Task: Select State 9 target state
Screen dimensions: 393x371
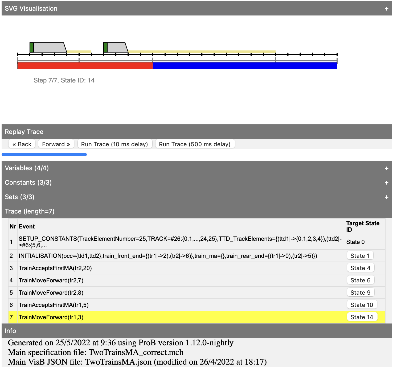Action: (360, 293)
